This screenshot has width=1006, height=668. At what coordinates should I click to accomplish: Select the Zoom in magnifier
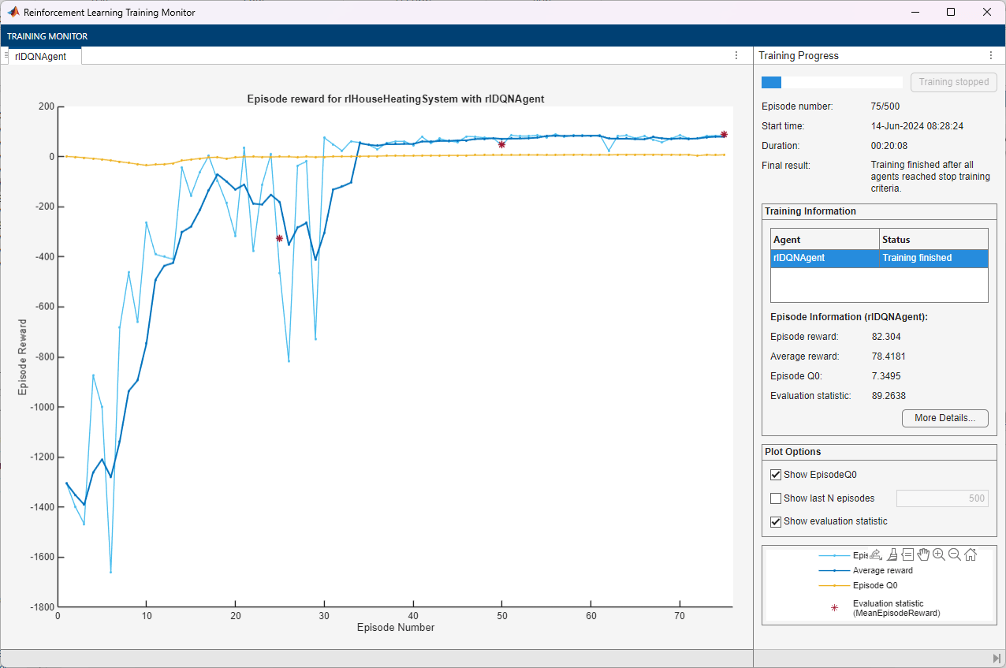938,554
